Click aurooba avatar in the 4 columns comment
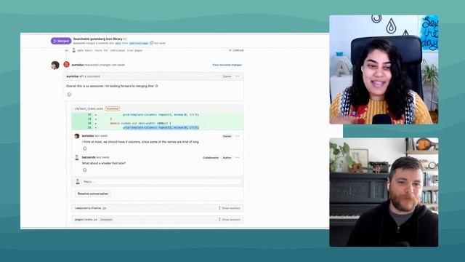Image resolution: width=465 pixels, height=262 pixels. [x=77, y=136]
